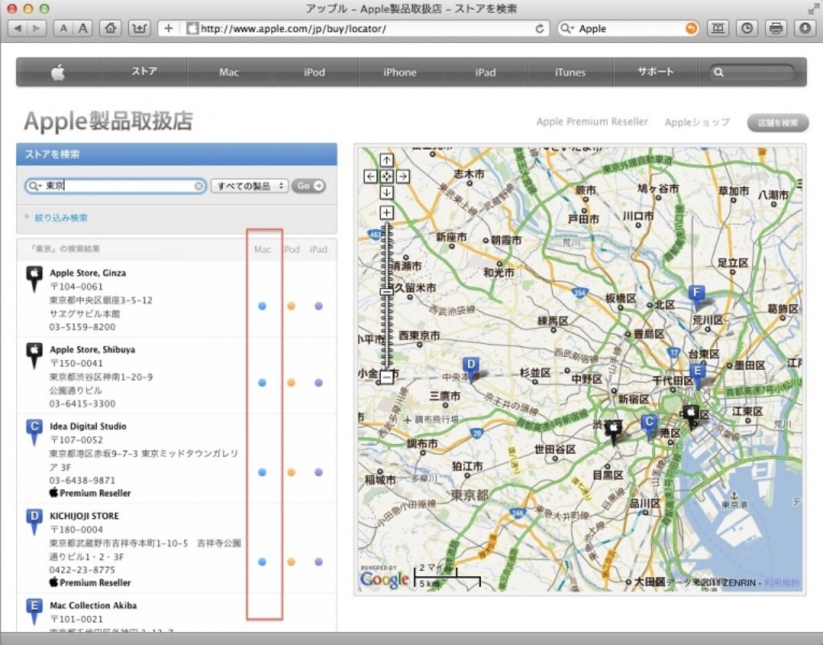This screenshot has height=645, width=823.
Task: Click the map pan up arrow
Action: coord(387,160)
